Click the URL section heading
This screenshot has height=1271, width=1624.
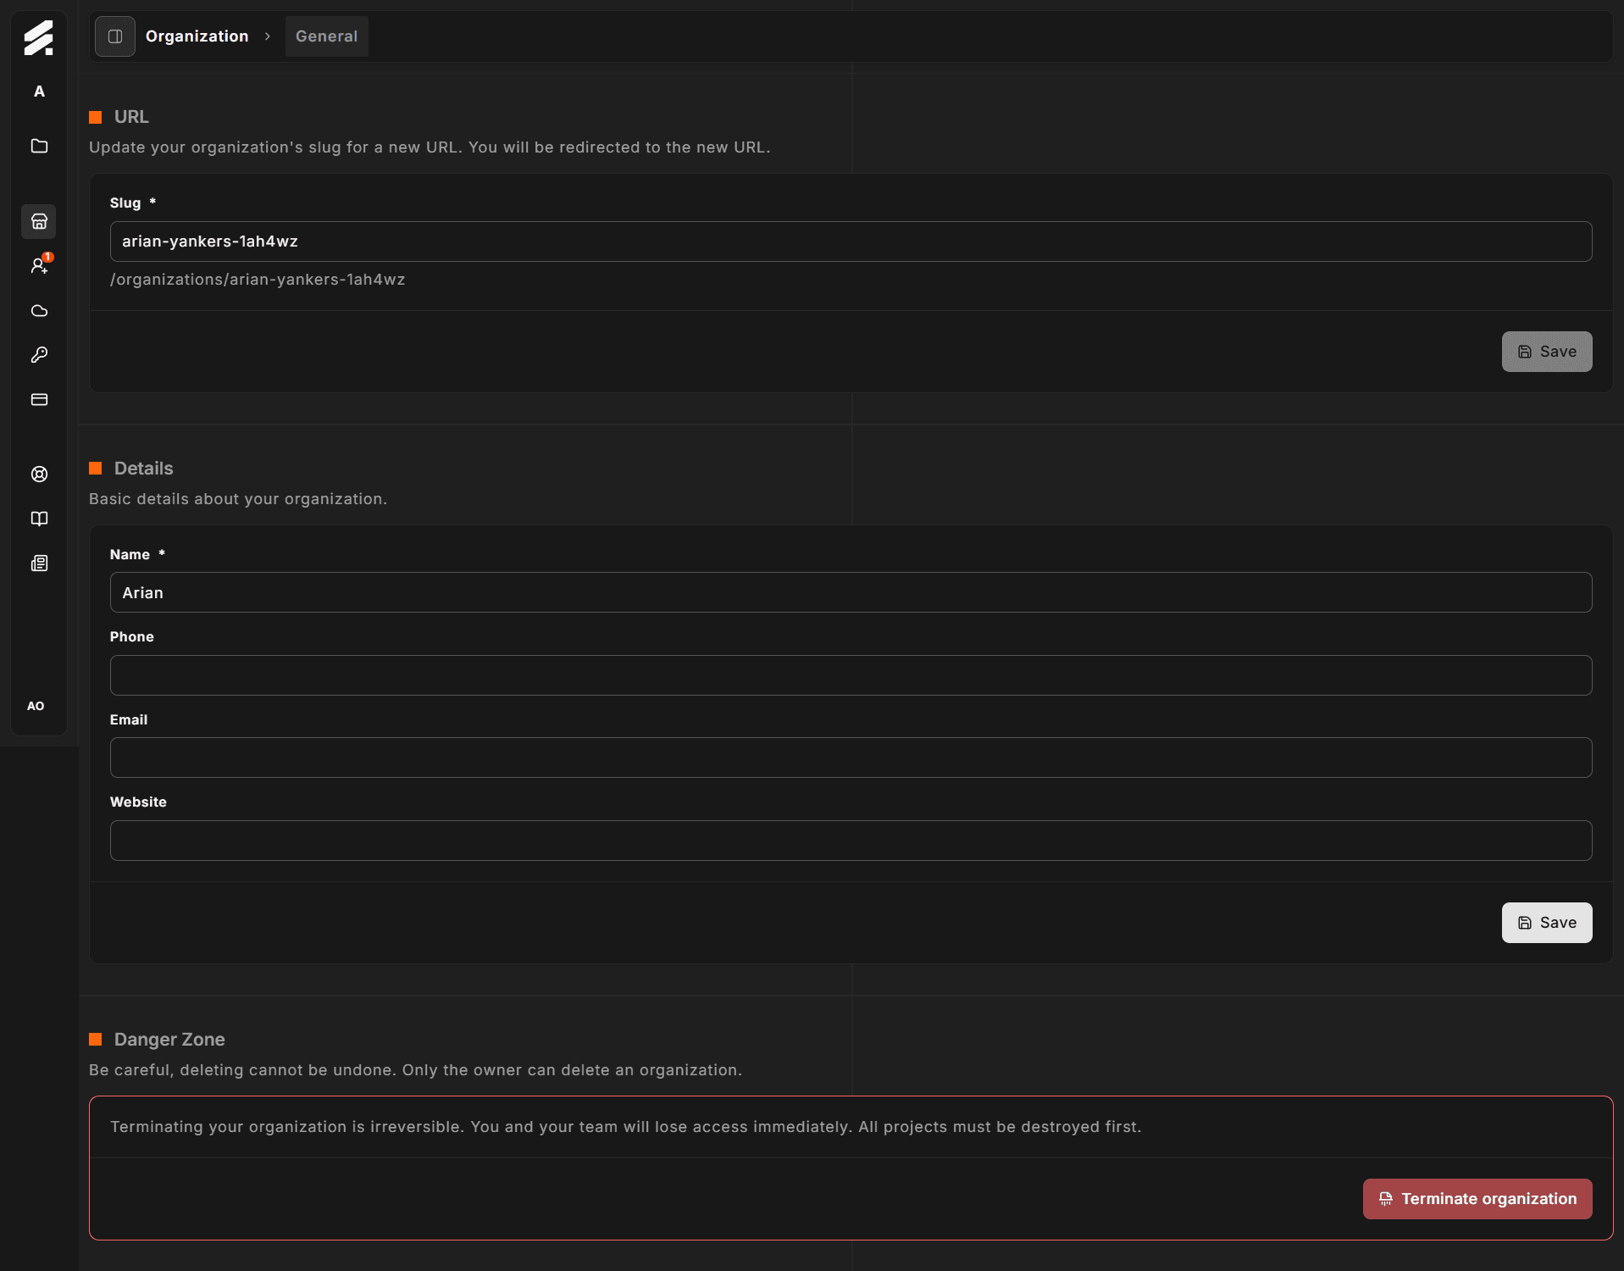click(x=131, y=117)
